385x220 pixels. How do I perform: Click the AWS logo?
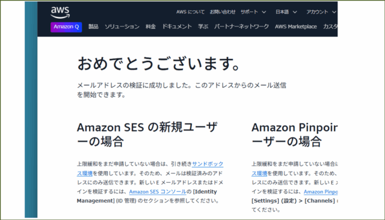(60, 12)
